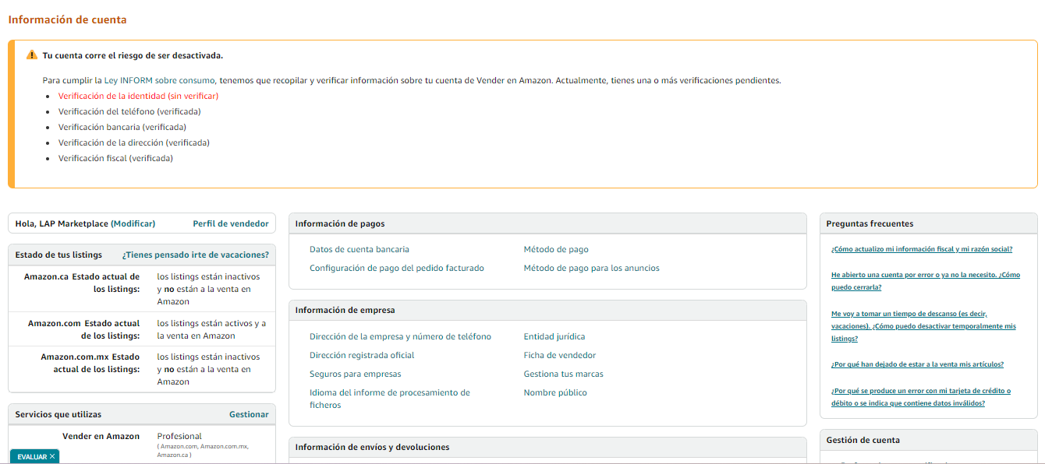This screenshot has height=464, width=1045.
Task: Click the Amazon.com.mx listings status row label
Action: (x=90, y=363)
